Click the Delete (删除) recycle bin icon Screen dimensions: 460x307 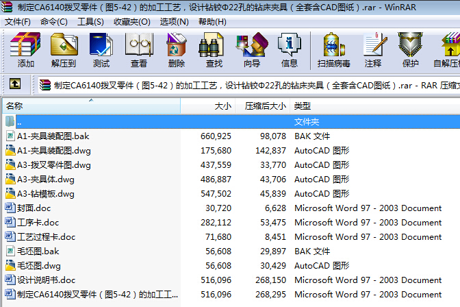[177, 45]
